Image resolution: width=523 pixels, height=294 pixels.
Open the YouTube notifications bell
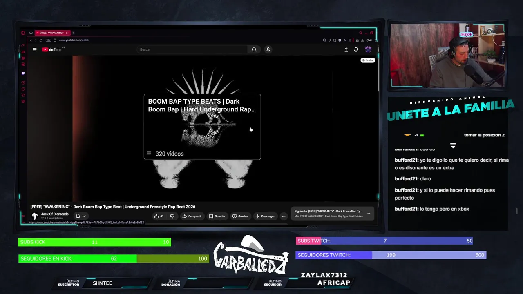(356, 49)
